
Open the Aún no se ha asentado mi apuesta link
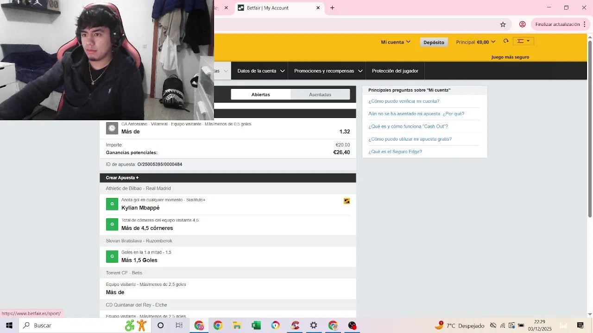[x=416, y=114]
